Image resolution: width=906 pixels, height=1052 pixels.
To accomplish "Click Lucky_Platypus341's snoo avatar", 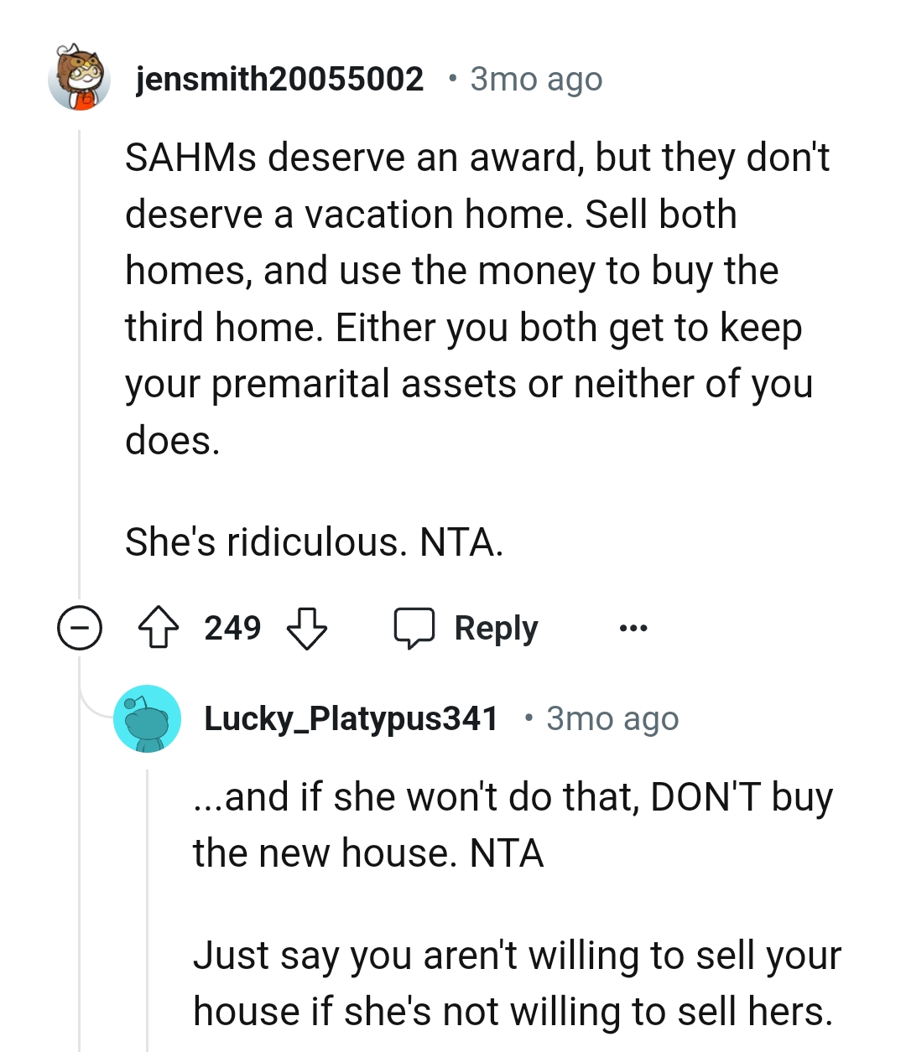I will pyautogui.click(x=147, y=718).
